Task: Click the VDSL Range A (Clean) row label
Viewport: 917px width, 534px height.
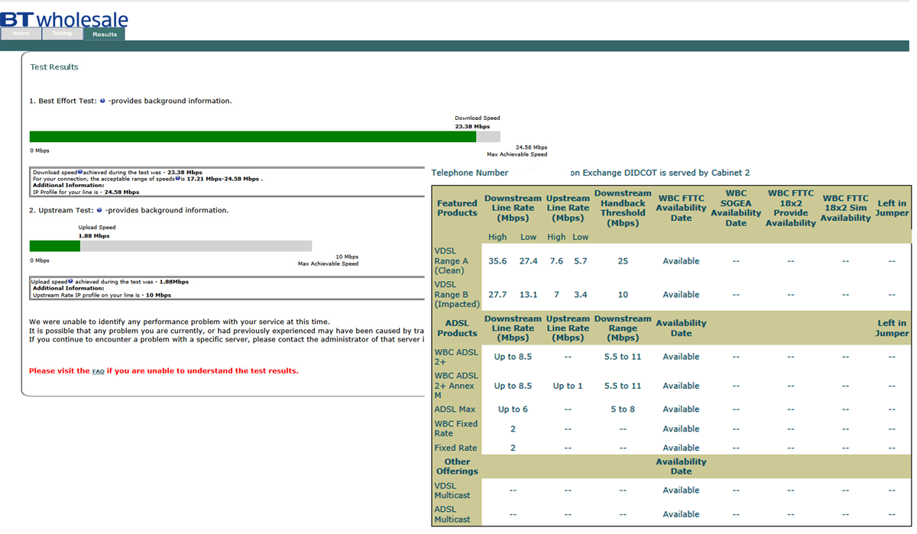Action: point(451,261)
